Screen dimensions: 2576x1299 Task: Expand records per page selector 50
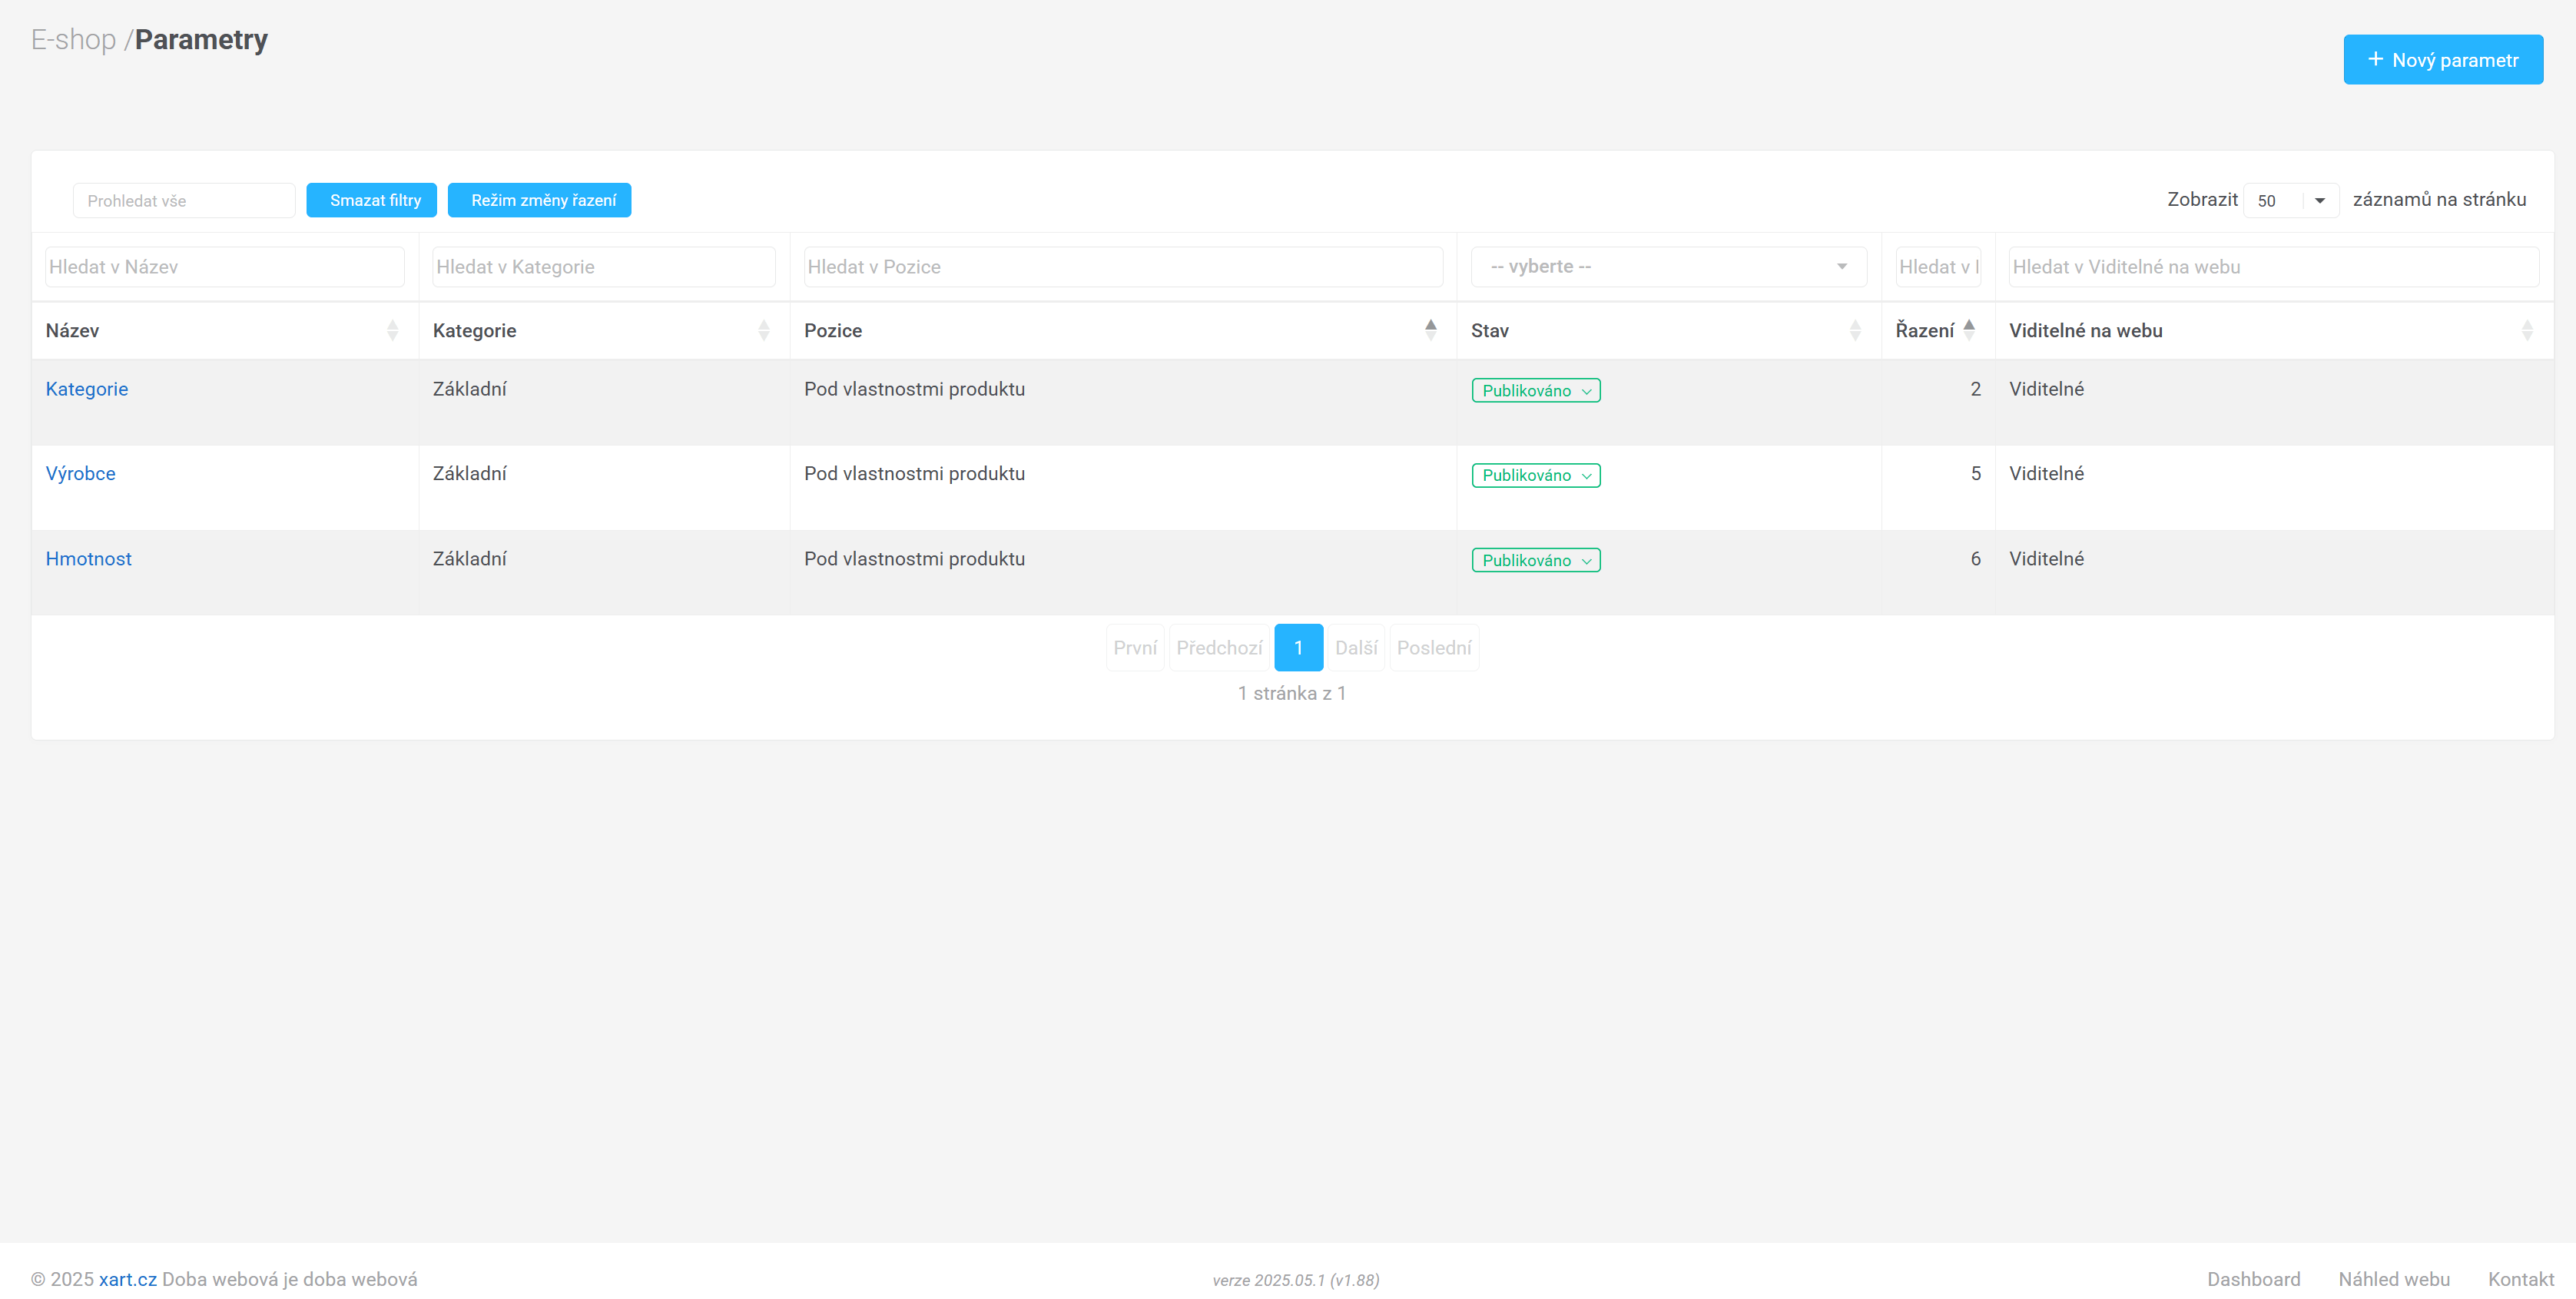pos(2290,200)
